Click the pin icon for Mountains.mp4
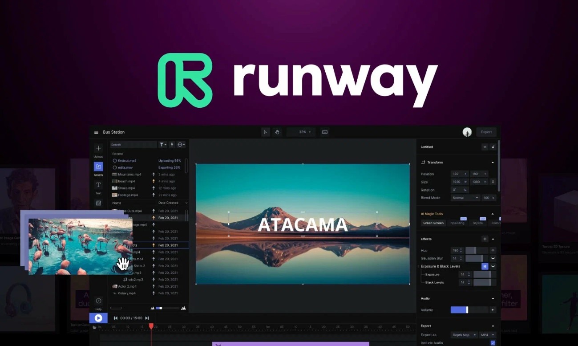 click(154, 175)
